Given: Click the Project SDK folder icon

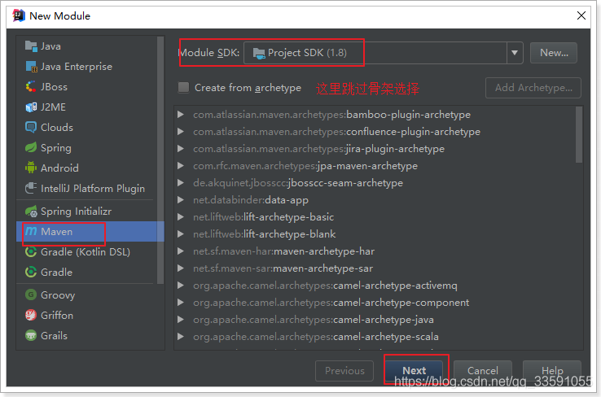Looking at the screenshot, I should tap(259, 53).
